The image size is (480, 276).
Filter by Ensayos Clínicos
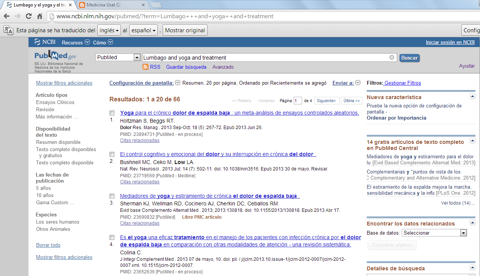coord(55,102)
